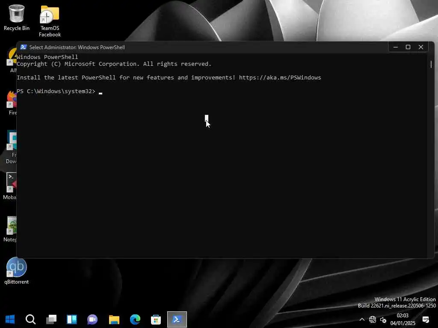Screen dimensions: 438x328
Task: Open taskbar Search
Action: [30, 319]
